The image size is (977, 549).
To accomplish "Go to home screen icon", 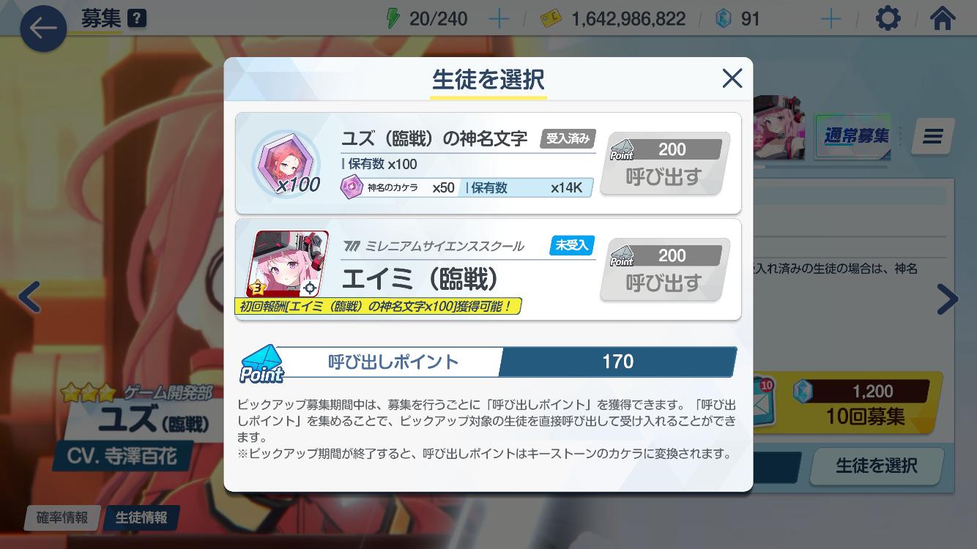I will [x=943, y=18].
